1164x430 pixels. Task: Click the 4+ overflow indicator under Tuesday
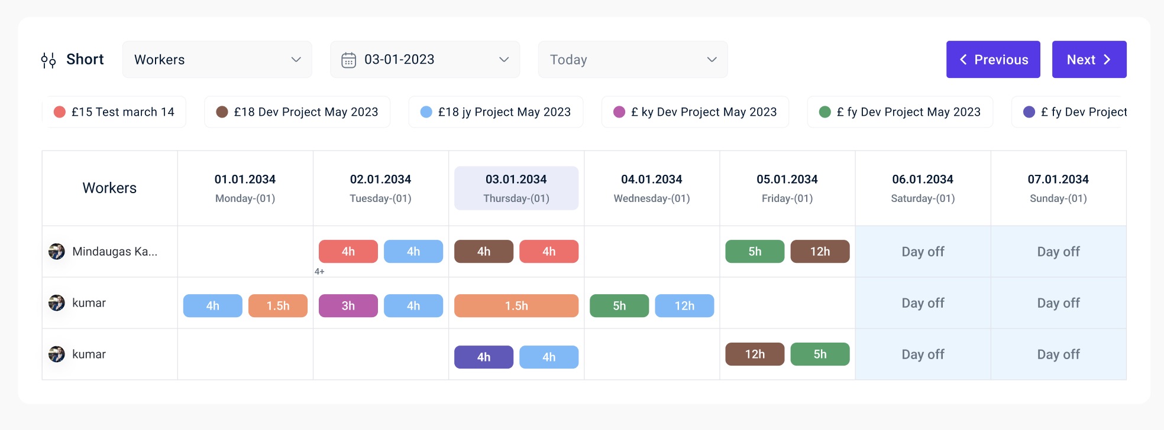[319, 272]
